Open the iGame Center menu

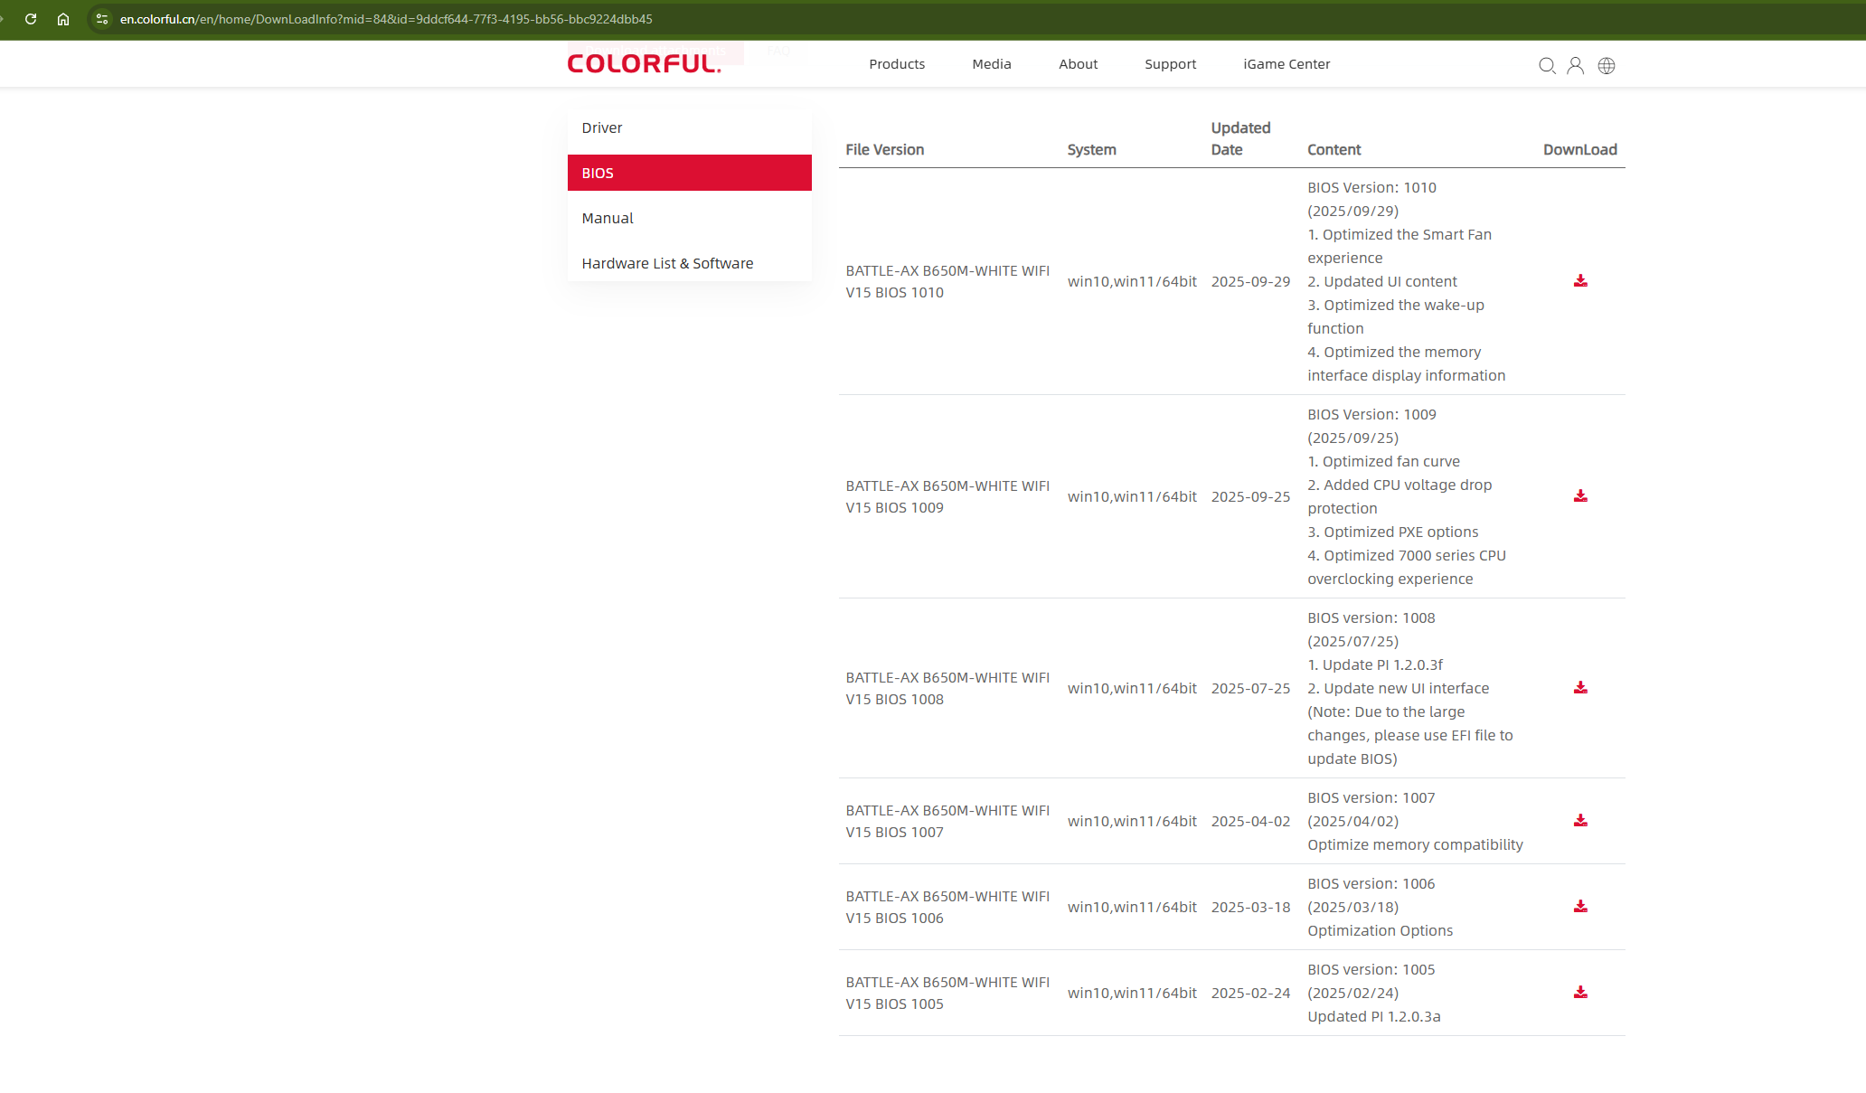1286,64
